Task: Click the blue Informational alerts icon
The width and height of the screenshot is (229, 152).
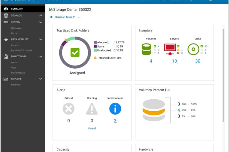Action: [115, 109]
